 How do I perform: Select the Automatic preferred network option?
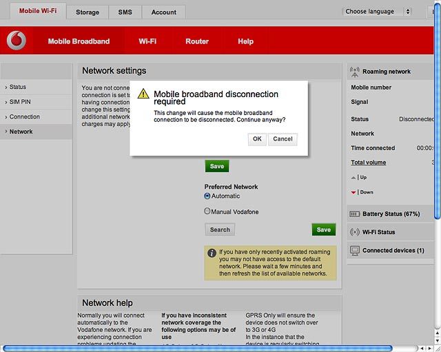[x=207, y=196]
